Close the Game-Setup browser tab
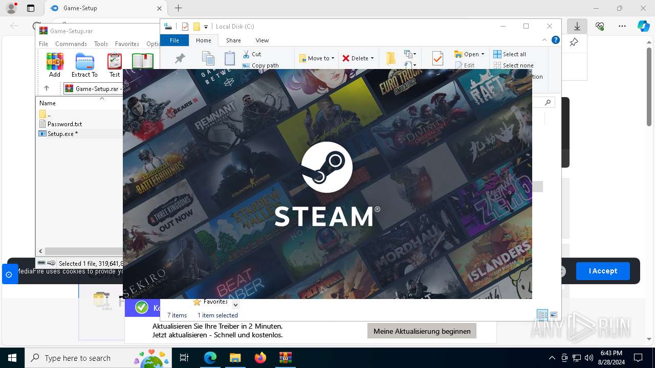 (x=159, y=8)
